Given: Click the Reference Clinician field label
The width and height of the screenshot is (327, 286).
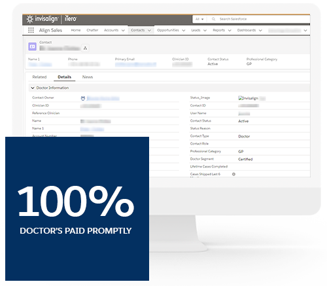Looking at the screenshot, I should 46,113.
